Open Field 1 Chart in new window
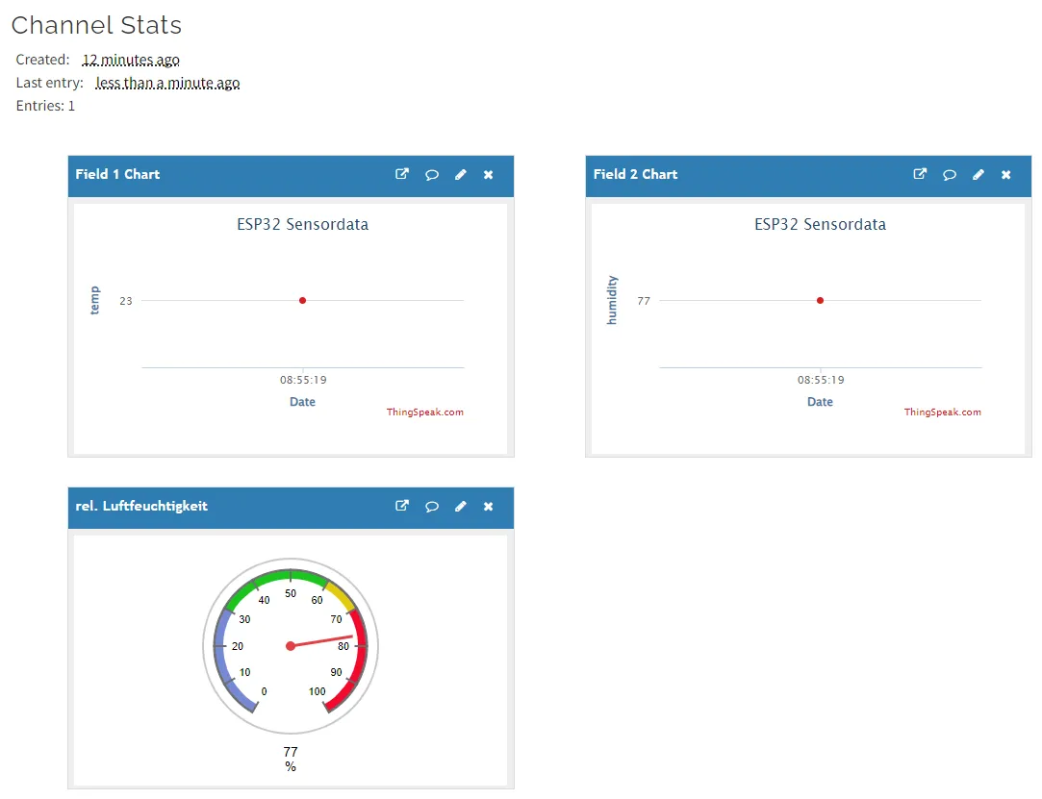Screen dimensions: 1042x799 click(402, 174)
